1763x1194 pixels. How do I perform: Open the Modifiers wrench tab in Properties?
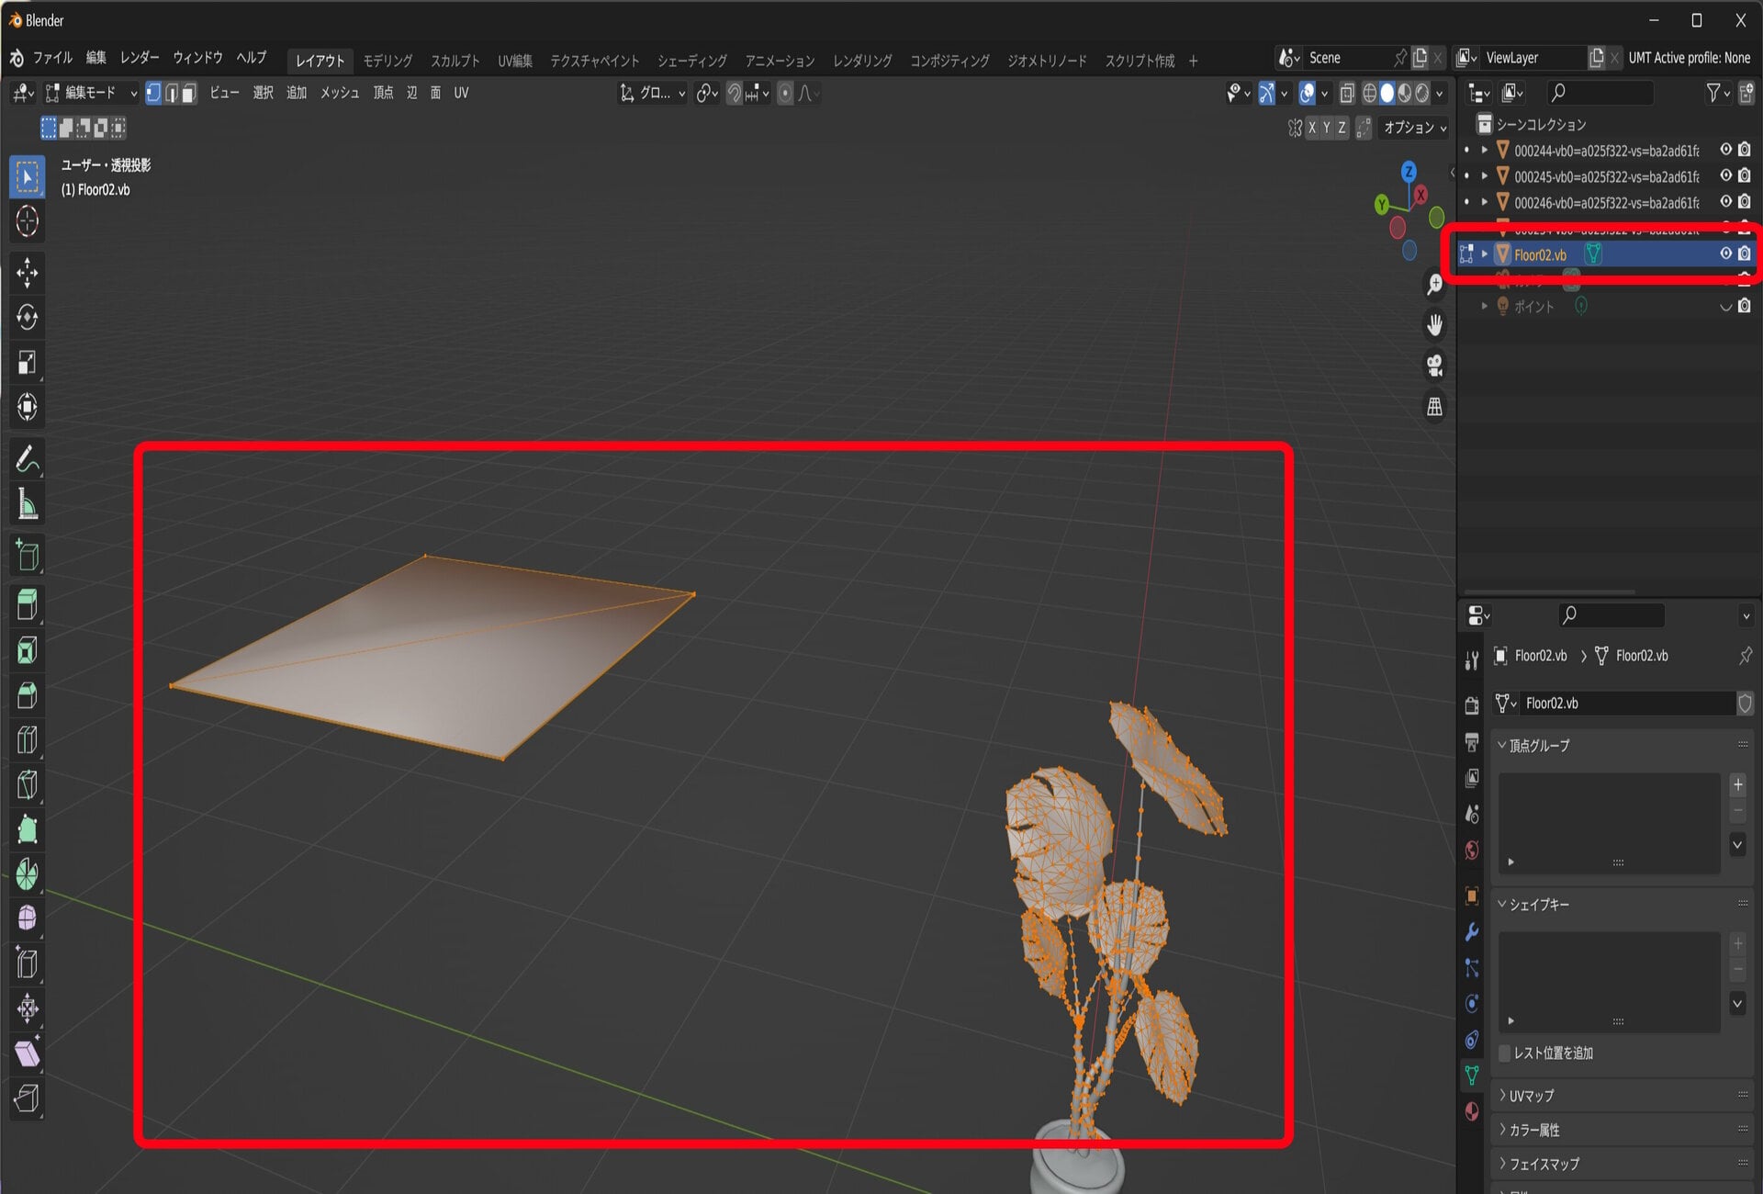tap(1472, 932)
